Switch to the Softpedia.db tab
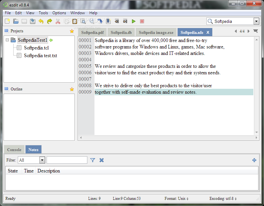Viewport: 264px width, 206px height. coord(121,32)
